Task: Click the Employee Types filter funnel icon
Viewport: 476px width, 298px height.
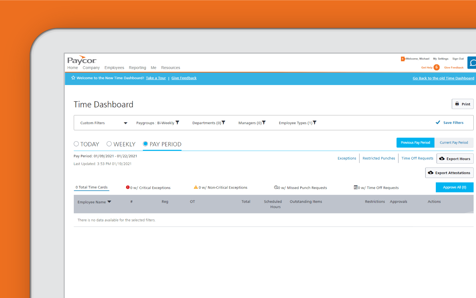Action: [315, 122]
